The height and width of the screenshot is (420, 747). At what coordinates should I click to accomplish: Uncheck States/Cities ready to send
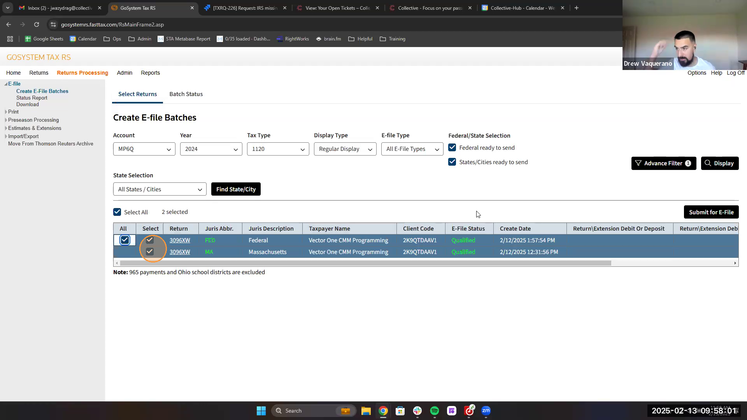click(x=452, y=162)
